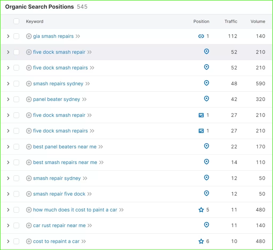The height and width of the screenshot is (250, 273).
Task: Click plus icon beside "car rust repair near me"
Action: pos(29,226)
